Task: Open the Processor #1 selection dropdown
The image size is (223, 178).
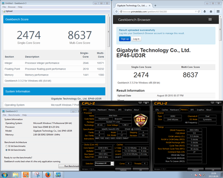Action: (105, 163)
